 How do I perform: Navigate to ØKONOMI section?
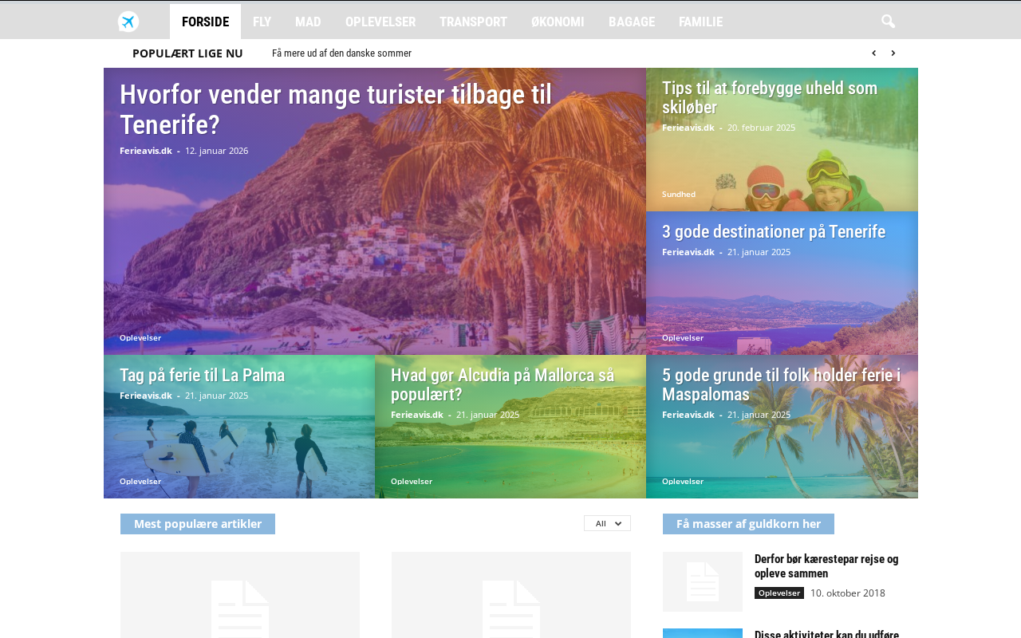(x=558, y=22)
